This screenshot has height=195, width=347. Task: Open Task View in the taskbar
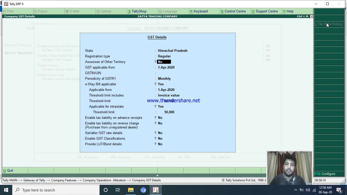(x=118, y=190)
